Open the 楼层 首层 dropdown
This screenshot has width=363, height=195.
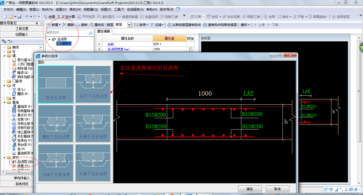pos(129,25)
